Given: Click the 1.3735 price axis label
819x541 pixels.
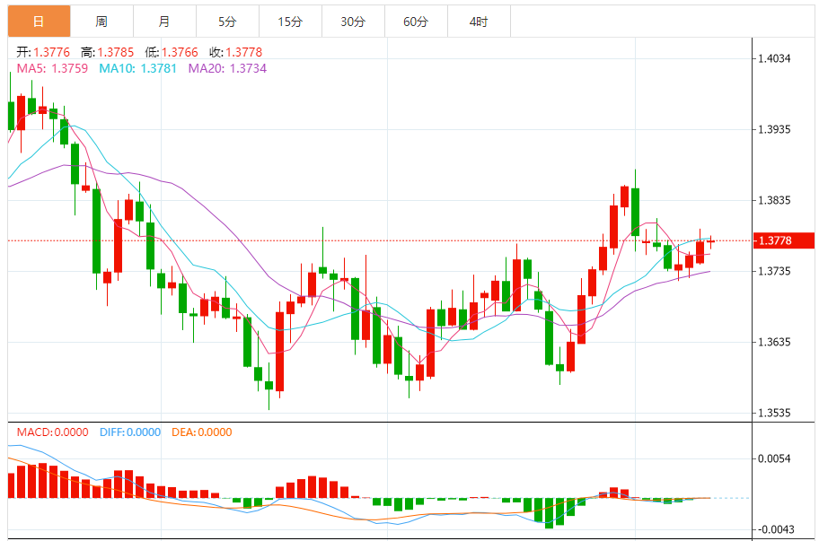Looking at the screenshot, I should click(774, 271).
